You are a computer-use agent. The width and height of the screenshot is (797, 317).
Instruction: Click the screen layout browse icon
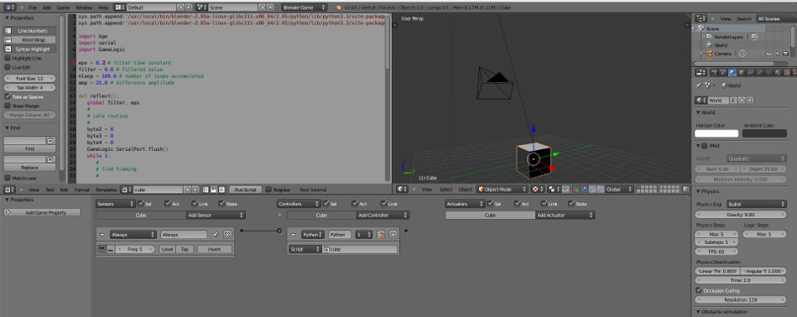[120, 8]
